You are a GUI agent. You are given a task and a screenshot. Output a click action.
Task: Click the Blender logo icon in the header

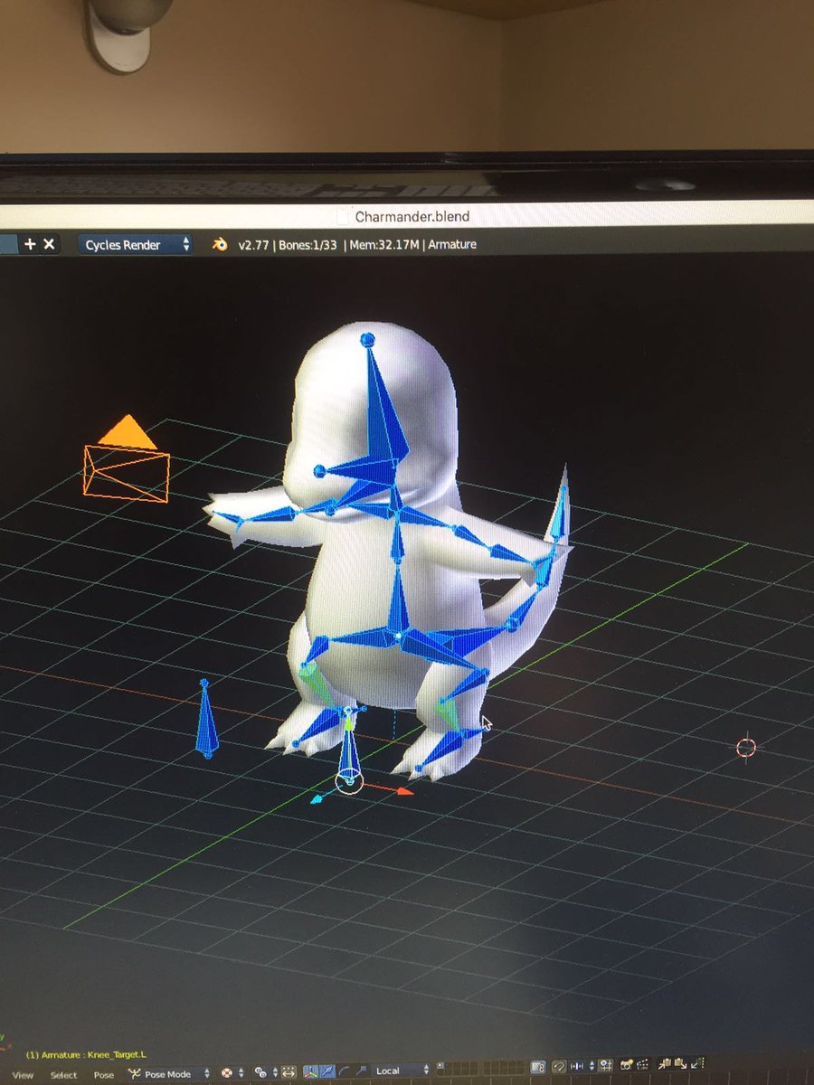pos(219,244)
